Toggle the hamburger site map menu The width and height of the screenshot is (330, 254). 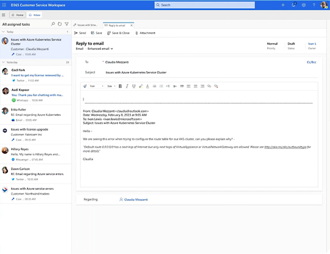click(x=4, y=15)
